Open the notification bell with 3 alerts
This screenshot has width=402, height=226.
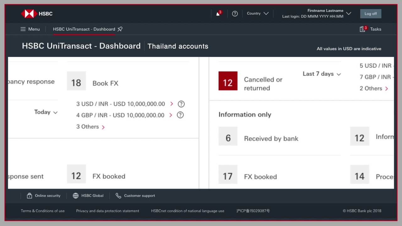[x=217, y=14]
